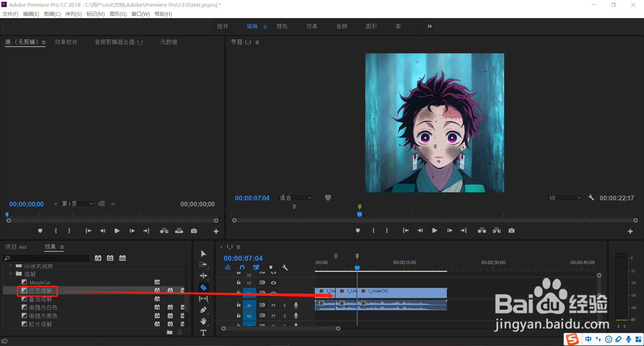Click Lift button in program monitor

[x=482, y=231]
